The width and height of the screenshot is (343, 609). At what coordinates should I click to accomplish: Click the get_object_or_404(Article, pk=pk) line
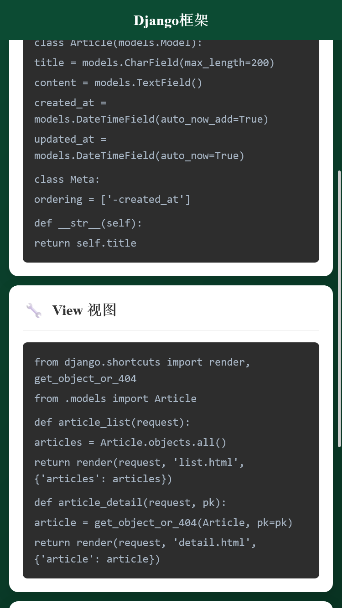point(163,523)
